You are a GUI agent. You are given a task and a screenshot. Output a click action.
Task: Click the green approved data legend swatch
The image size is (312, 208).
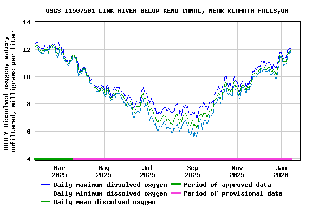[176, 184]
